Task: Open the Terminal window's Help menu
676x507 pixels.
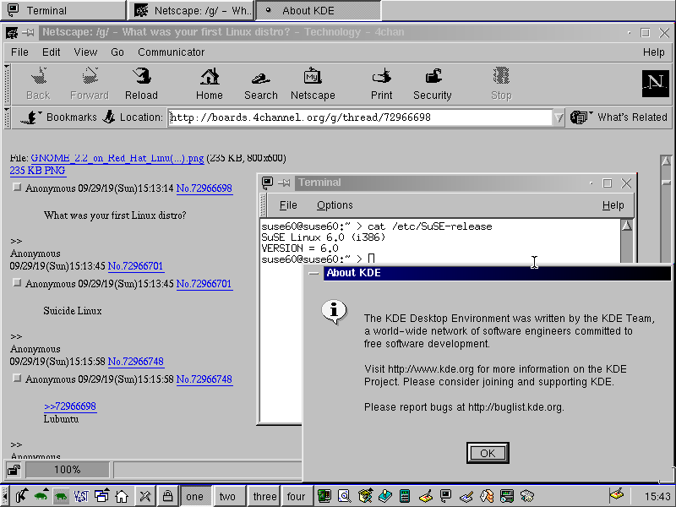Action: click(613, 205)
